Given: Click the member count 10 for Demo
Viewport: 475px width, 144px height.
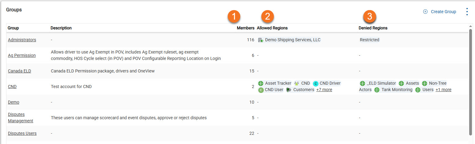Looking at the screenshot, I should click(x=252, y=102).
